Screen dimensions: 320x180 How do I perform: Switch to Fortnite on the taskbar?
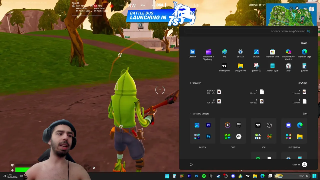tap(167, 176)
